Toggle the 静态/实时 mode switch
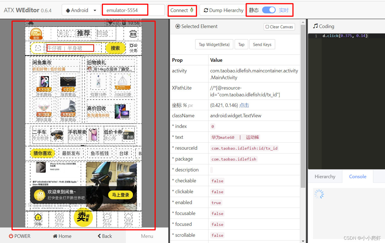This screenshot has height=243, width=385. [x=269, y=10]
